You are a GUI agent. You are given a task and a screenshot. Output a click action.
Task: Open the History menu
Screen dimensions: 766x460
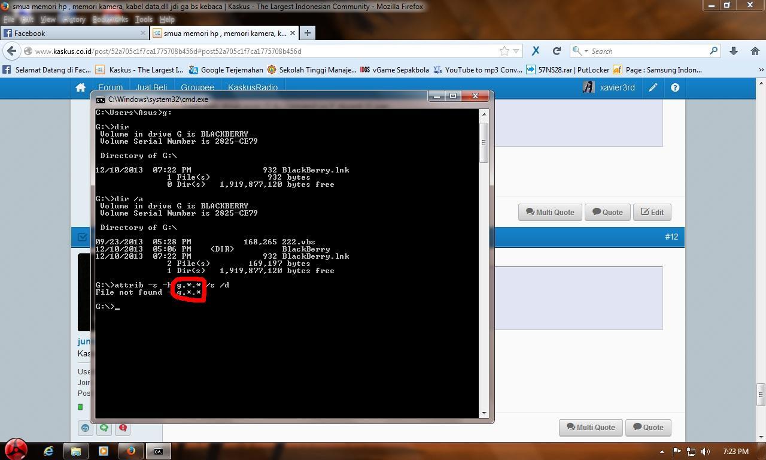74,19
